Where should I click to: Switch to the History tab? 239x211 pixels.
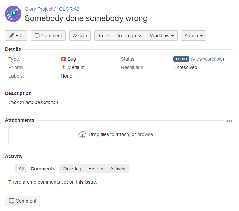tap(96, 168)
